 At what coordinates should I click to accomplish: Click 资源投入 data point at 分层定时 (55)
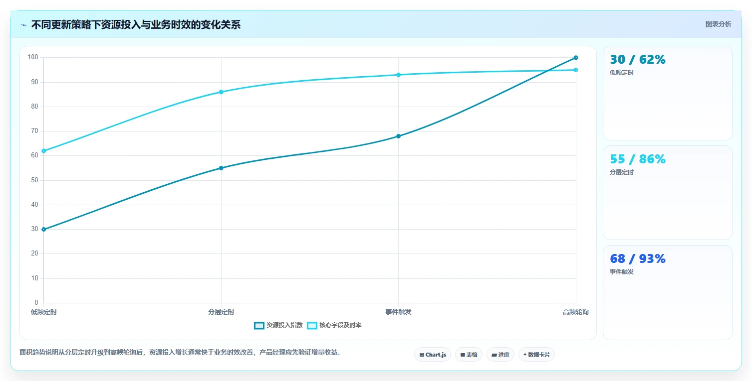(x=221, y=168)
